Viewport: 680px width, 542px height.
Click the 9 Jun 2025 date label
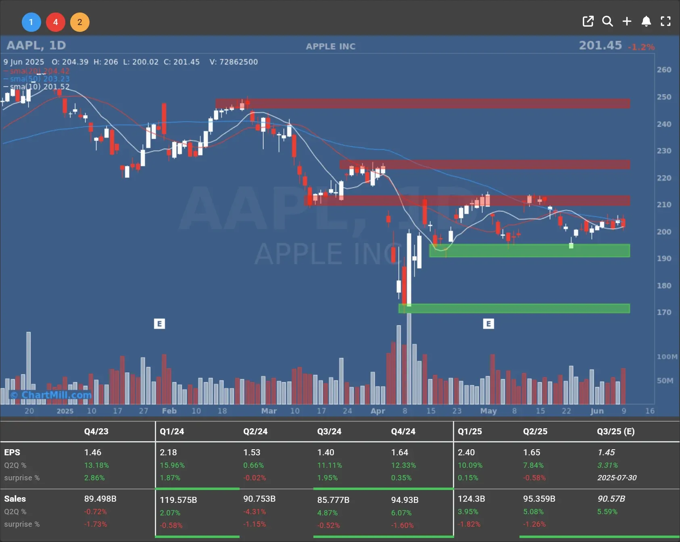tap(24, 62)
